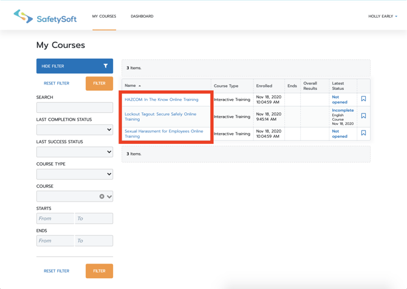Click the bottom Reset Filter link

(x=56, y=271)
